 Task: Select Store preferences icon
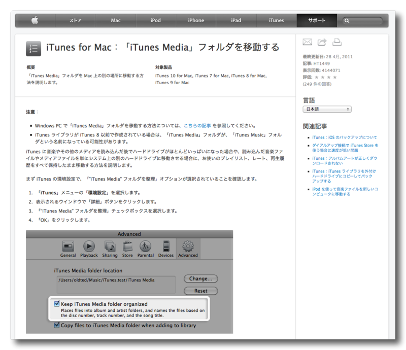[127, 249]
